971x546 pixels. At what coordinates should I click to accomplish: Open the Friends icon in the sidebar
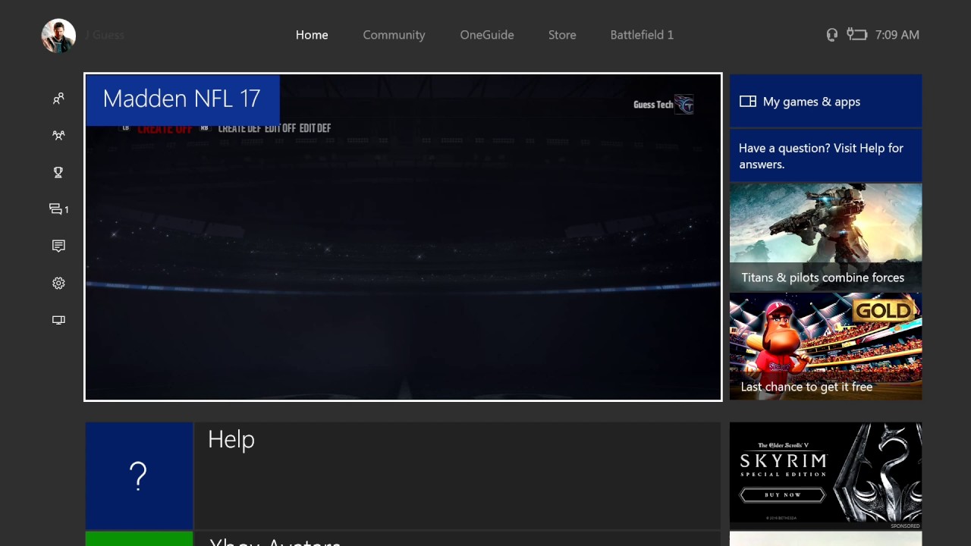point(58,99)
